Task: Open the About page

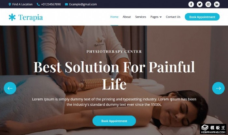Action: coord(126,17)
